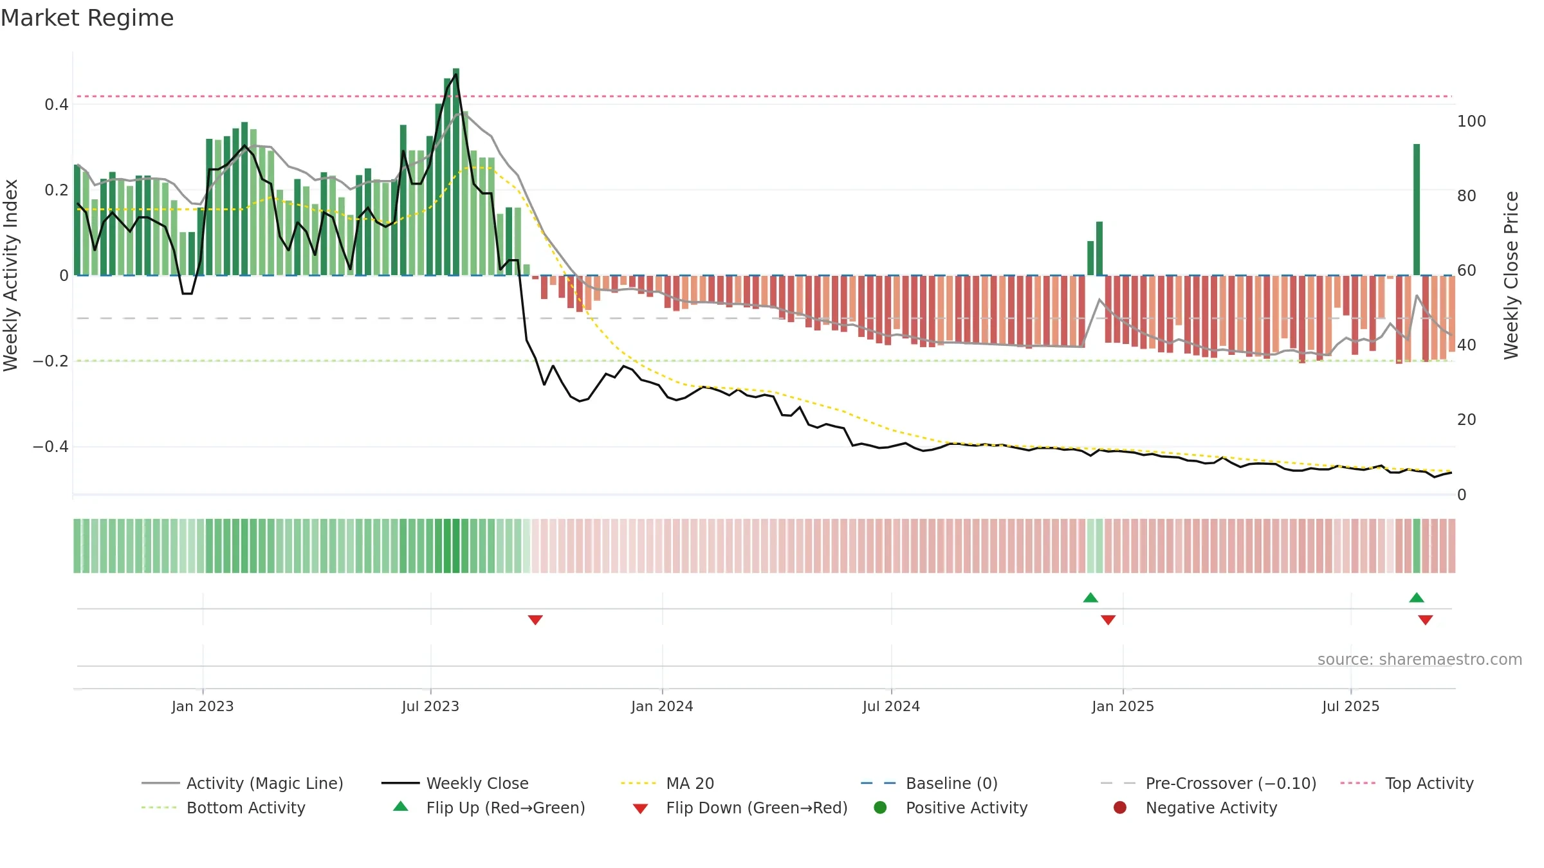1544x868 pixels.
Task: Click the Market Regime chart title
Action: [87, 18]
